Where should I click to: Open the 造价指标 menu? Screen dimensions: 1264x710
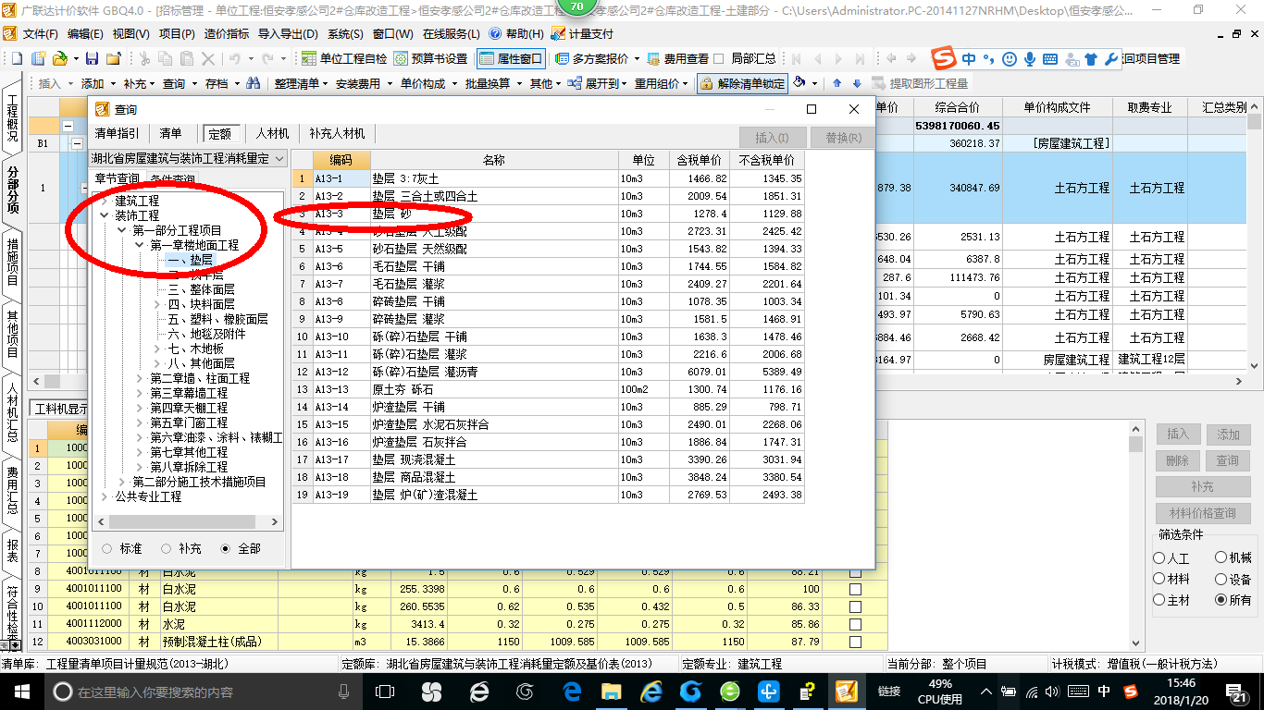(225, 33)
